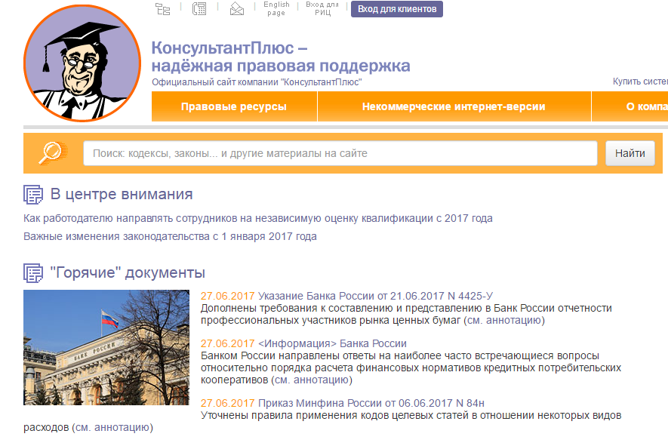
Task: Click Вход для клиентов button
Action: [x=397, y=9]
